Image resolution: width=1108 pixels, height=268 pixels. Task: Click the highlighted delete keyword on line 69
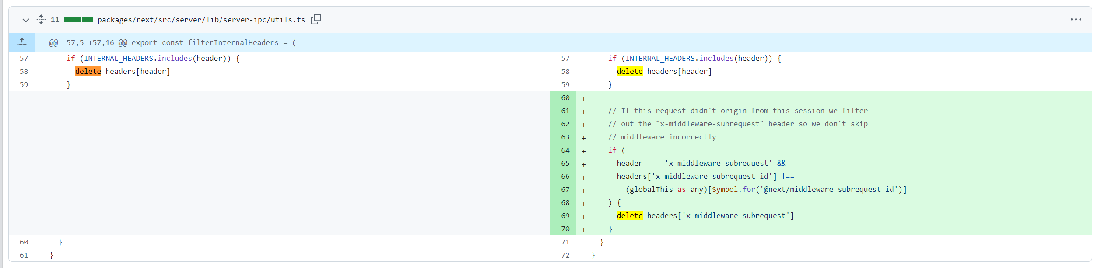629,216
